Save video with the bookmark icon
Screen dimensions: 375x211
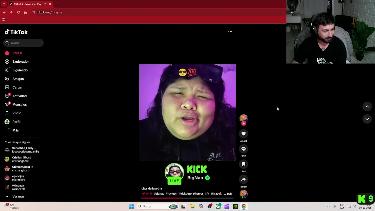pos(243,164)
